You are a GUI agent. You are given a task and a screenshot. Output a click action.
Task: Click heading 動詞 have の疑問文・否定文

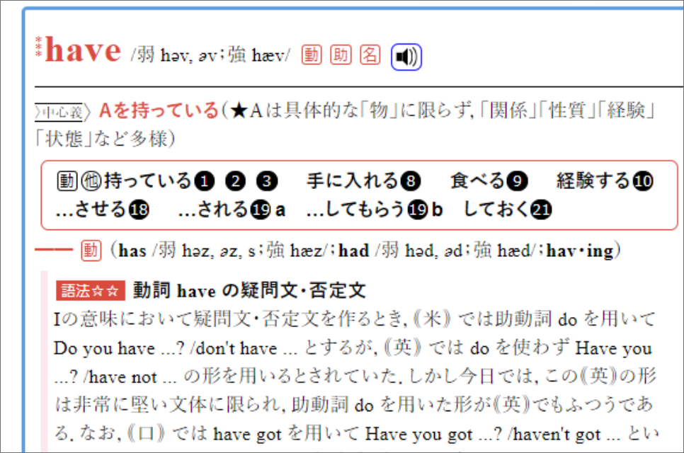(249, 290)
